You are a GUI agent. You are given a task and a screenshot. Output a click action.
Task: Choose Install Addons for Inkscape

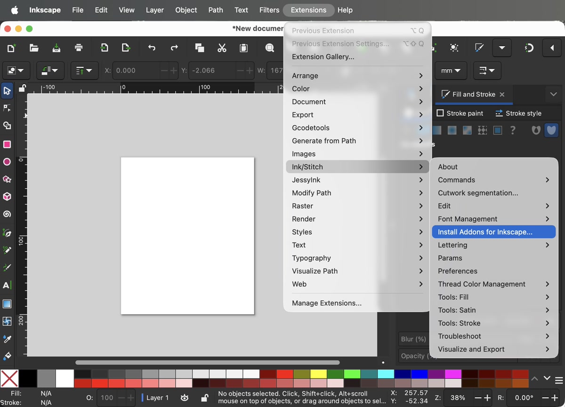(494, 232)
